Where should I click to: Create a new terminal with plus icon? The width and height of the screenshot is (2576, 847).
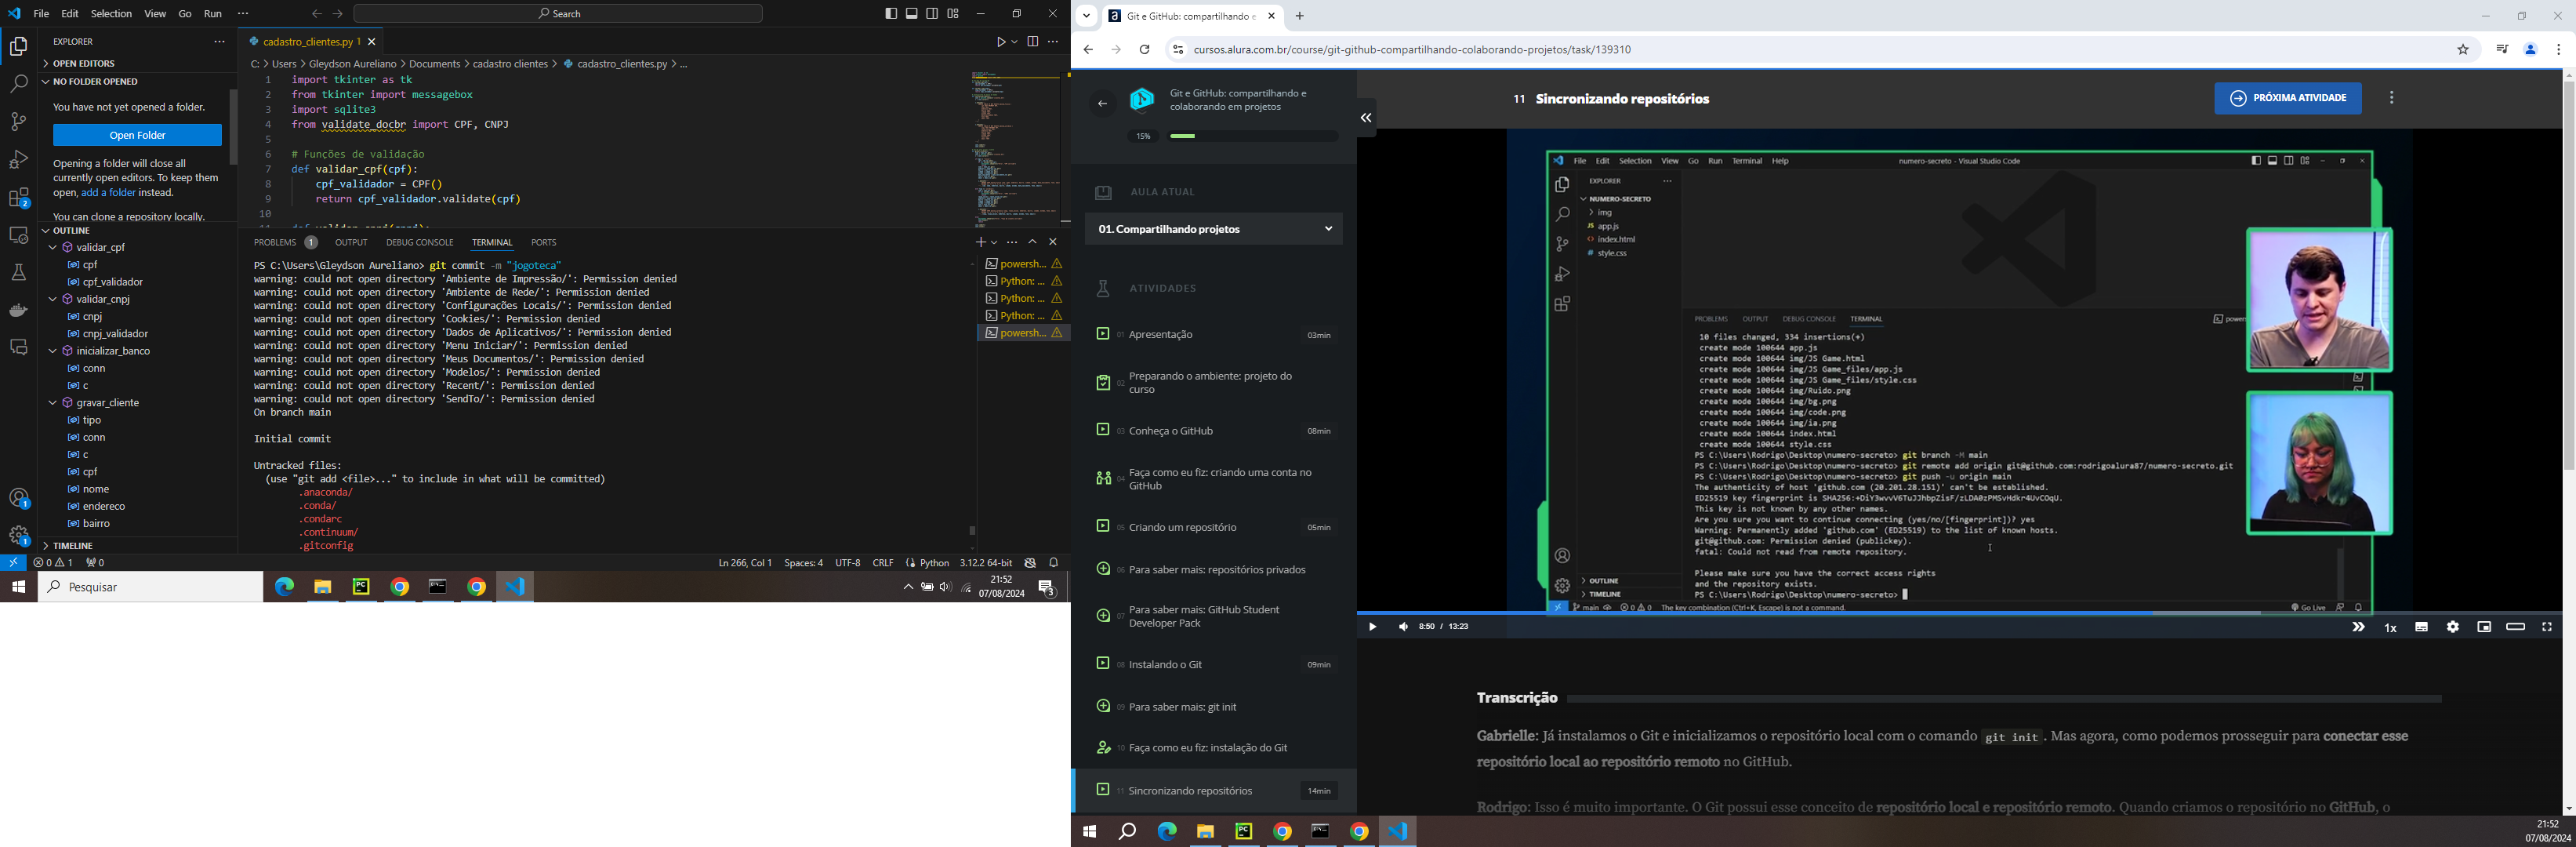pos(980,242)
